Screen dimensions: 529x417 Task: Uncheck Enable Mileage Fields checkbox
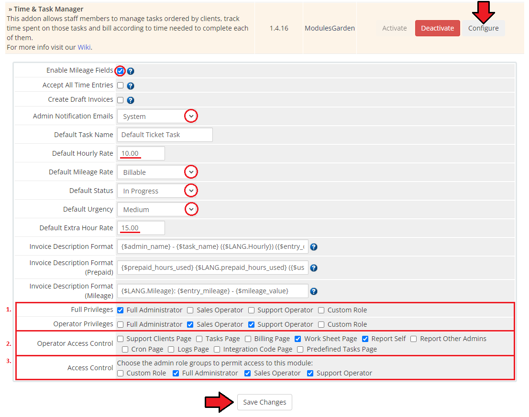121,71
